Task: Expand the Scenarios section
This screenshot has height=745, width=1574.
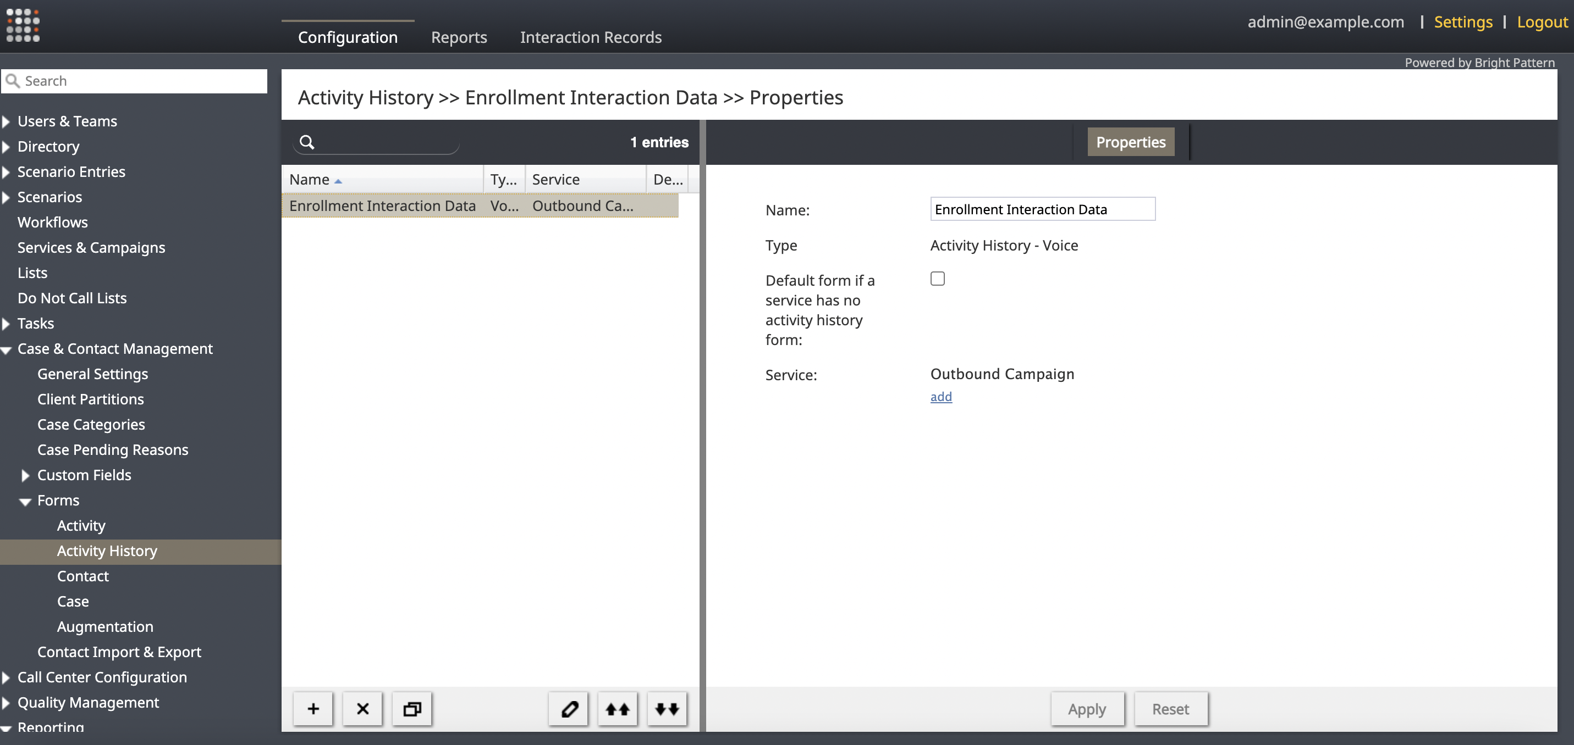Action: (6, 197)
